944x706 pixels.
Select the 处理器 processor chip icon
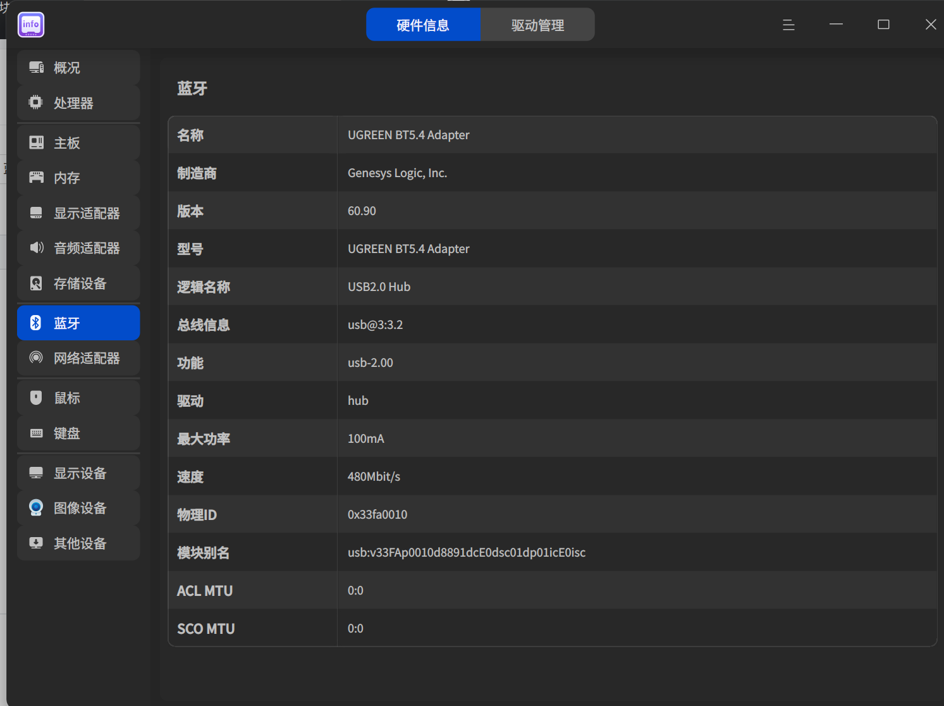click(x=36, y=102)
